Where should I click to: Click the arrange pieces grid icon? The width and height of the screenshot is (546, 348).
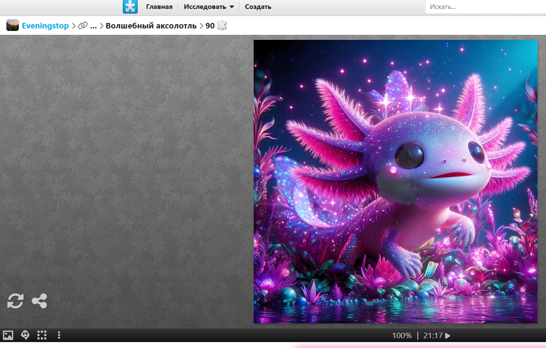(42, 335)
